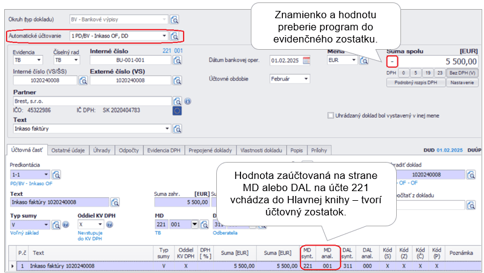Open lookup next to Automatické účtovanie
Image resolution: width=484 pixels, height=273 pixels.
pos(176,36)
